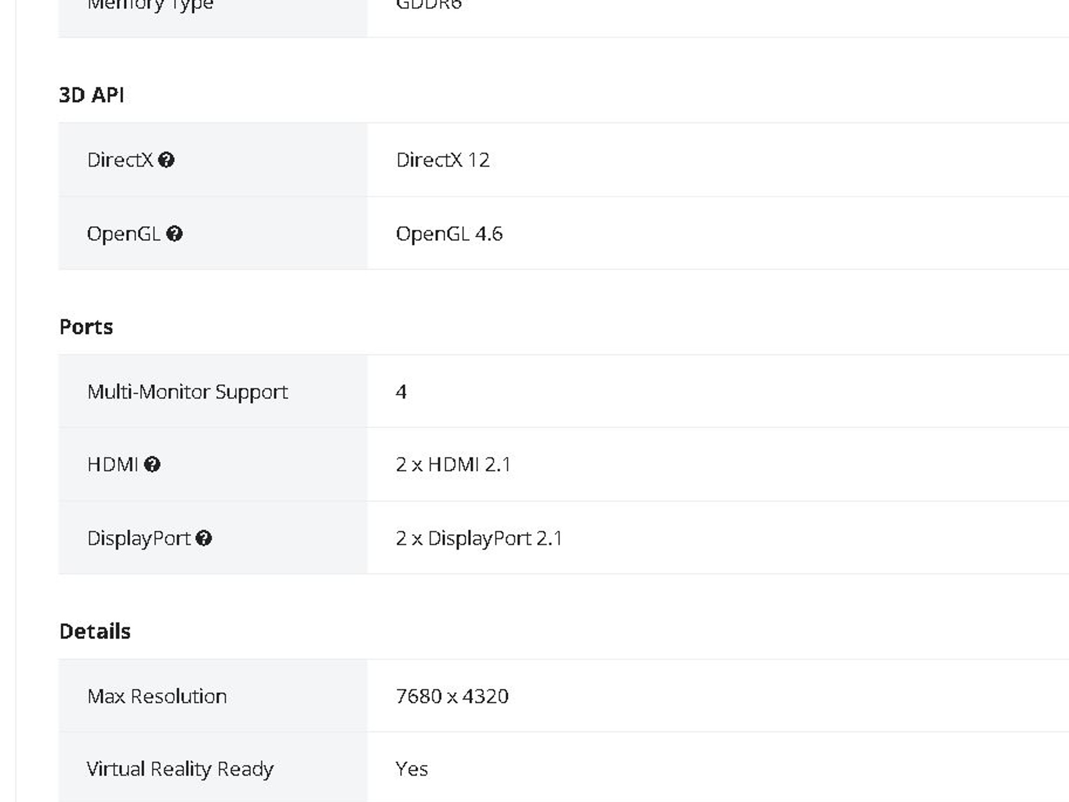Select the Multi-Monitor Support label
This screenshot has height=802, width=1069.
187,392
